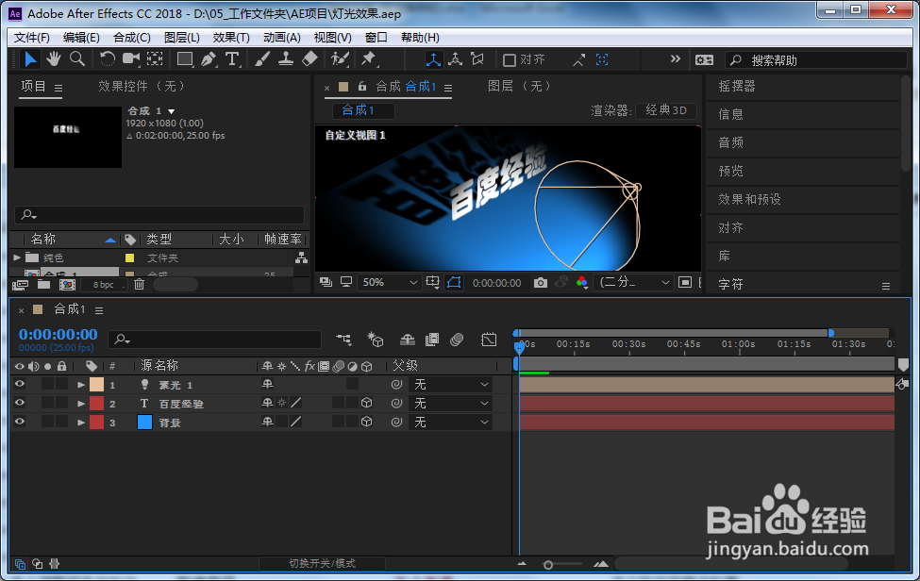
Task: Open the show channel color icon
Action: click(581, 283)
